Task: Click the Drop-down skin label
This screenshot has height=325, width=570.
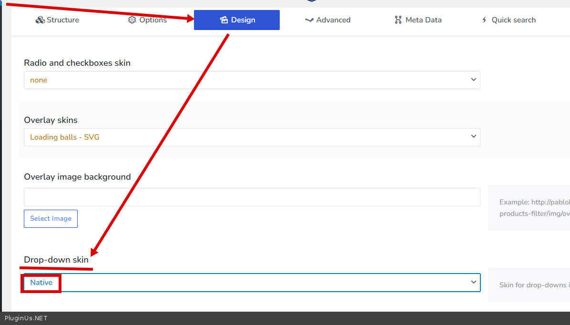Action: [56, 260]
